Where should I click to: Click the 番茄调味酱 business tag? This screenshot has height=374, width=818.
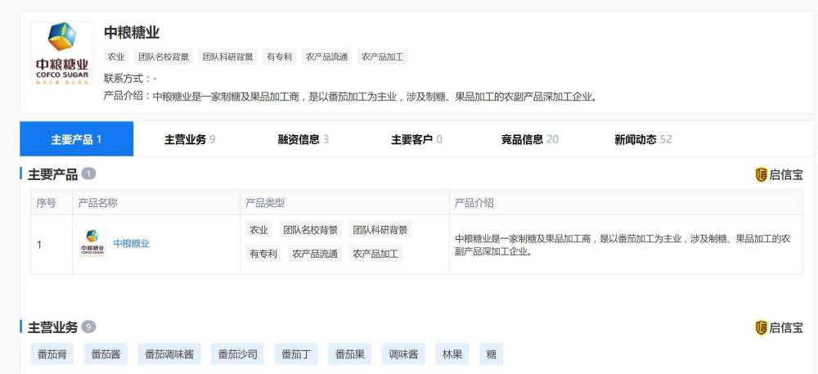169,354
